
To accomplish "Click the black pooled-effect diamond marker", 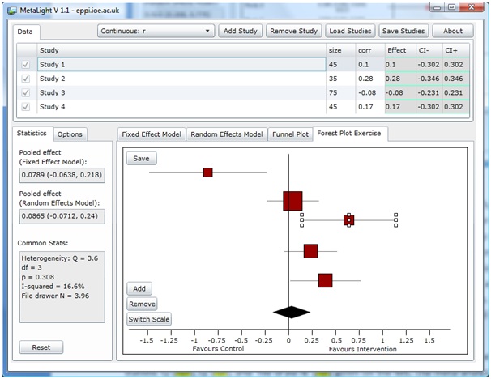I will pyautogui.click(x=291, y=311).
